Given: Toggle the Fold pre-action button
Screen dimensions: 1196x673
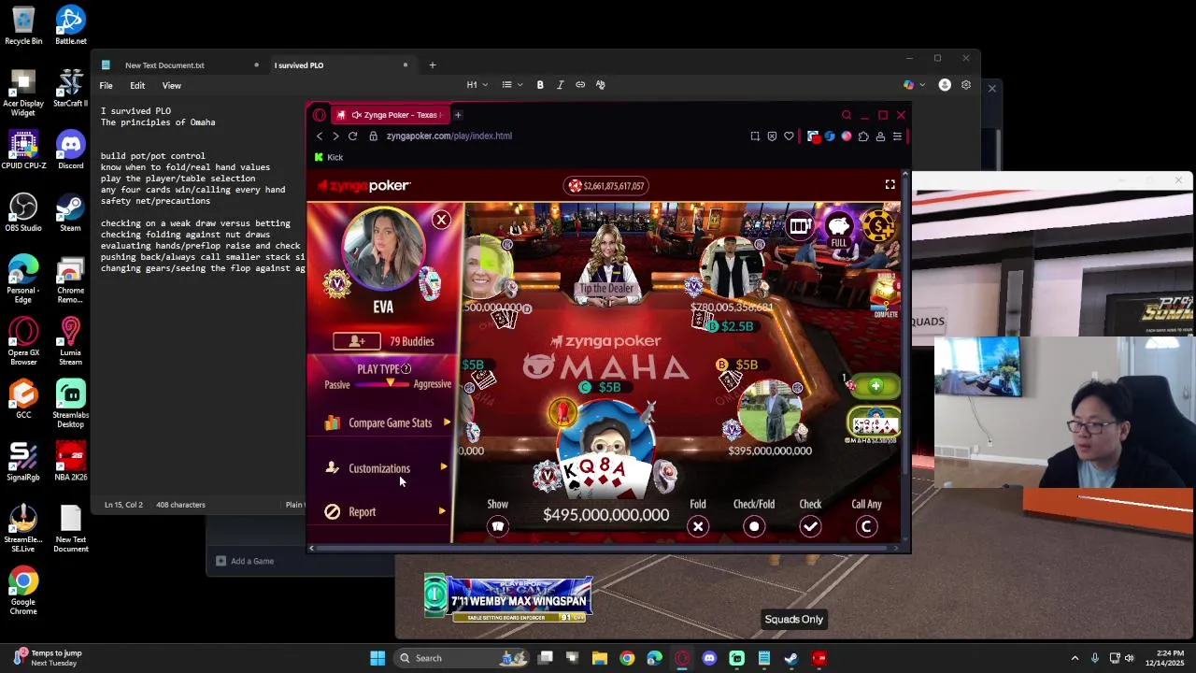Looking at the screenshot, I should point(698,527).
